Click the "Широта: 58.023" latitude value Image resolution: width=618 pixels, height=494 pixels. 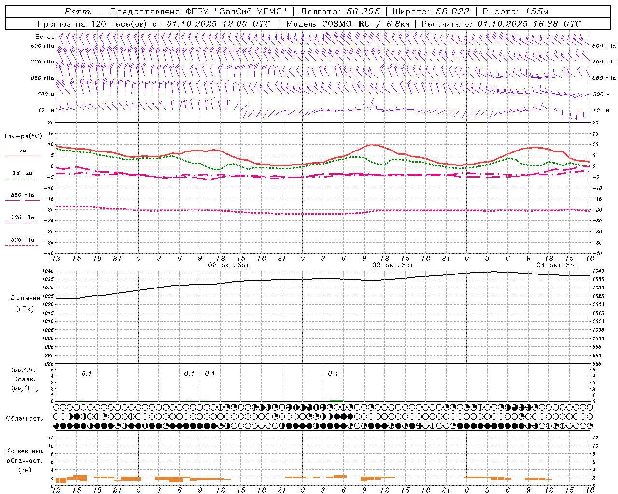(431, 12)
